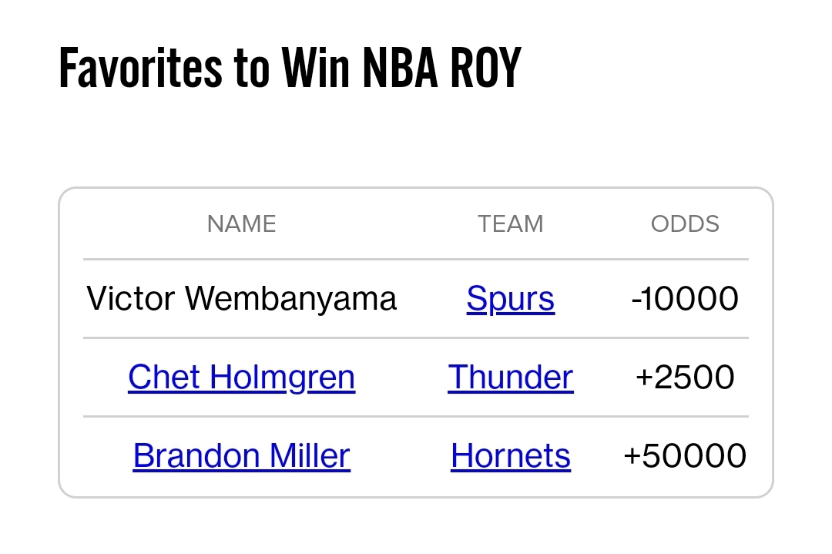Screen dimensions: 832x554
Task: Click the word 'to' in the heading
Action: (x=253, y=68)
